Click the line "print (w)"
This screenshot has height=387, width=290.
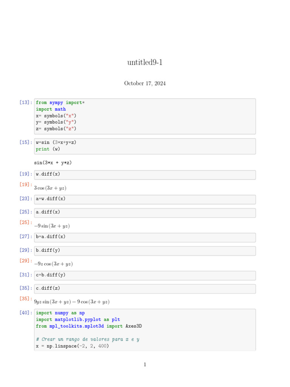(x=48, y=149)
